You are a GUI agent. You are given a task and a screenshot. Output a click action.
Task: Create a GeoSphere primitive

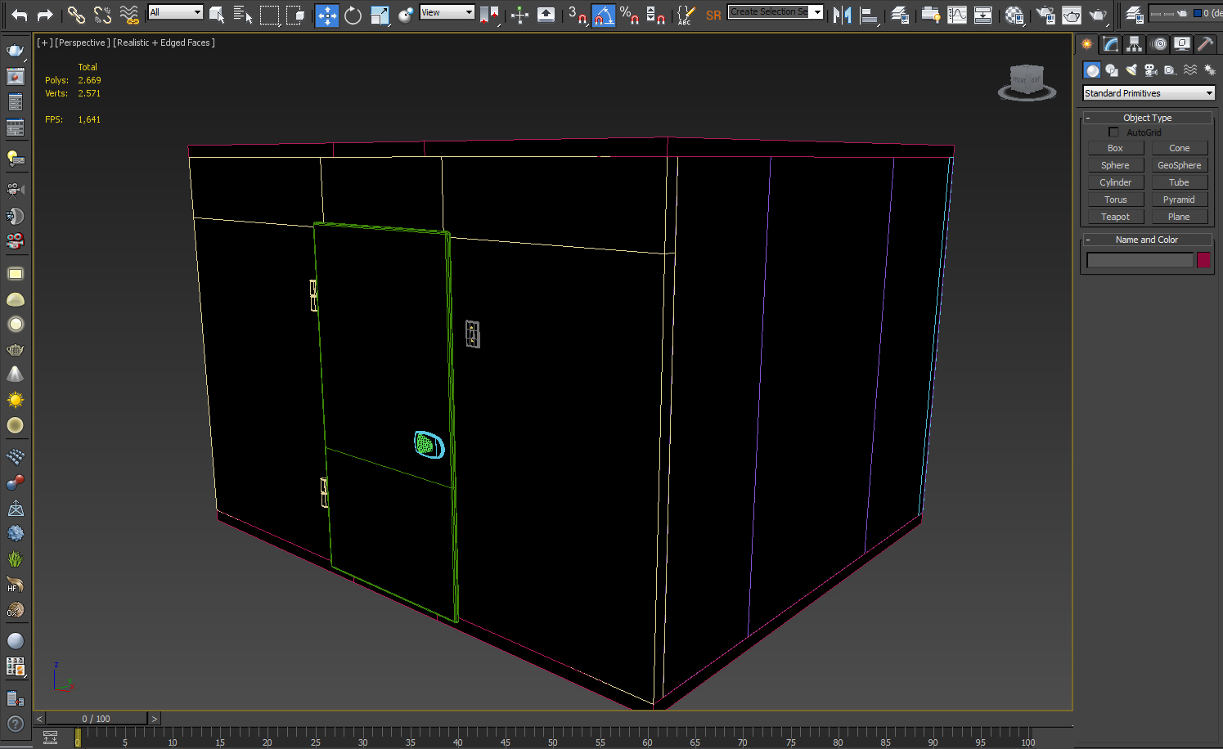1179,164
